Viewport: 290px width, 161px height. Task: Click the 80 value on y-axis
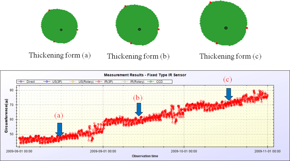click(x=12, y=90)
